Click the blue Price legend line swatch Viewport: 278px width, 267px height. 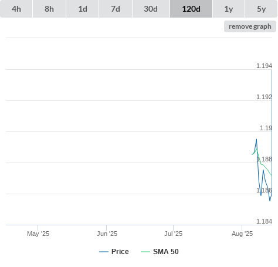click(104, 252)
